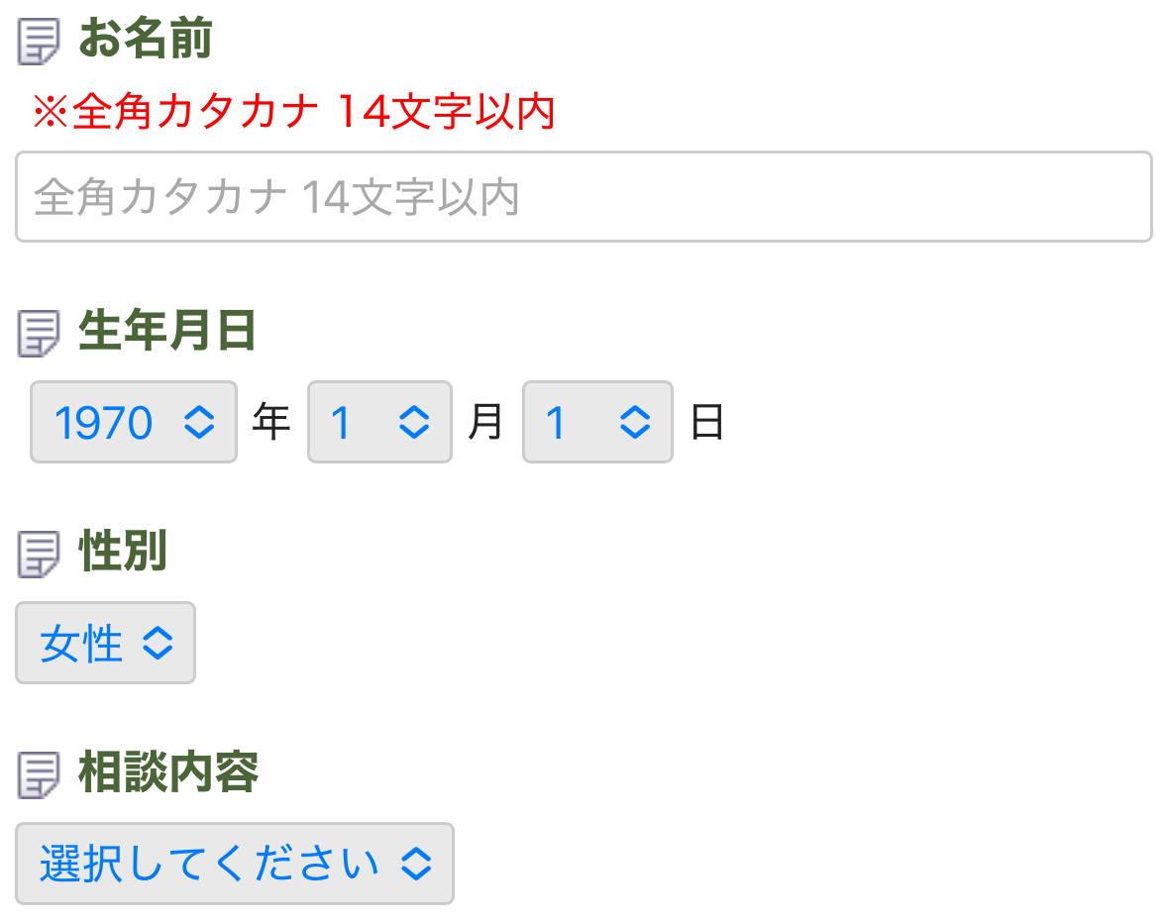The height and width of the screenshot is (921, 1168).
Task: Click the month dropdown arrow chevrons
Action: pyautogui.click(x=414, y=422)
